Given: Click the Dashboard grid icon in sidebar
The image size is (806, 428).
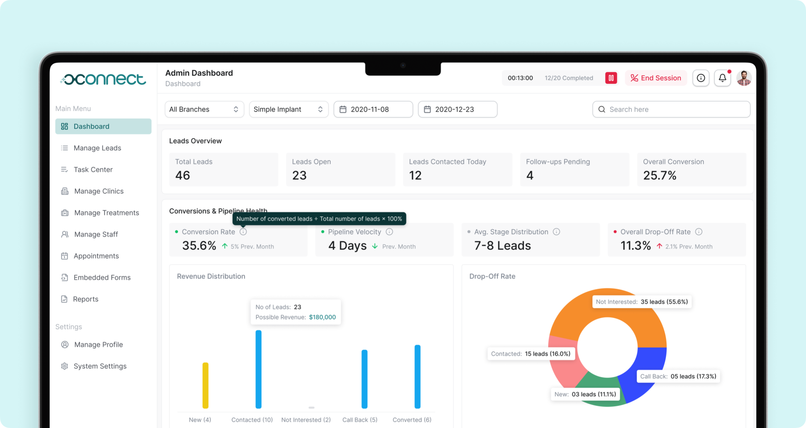Looking at the screenshot, I should [65, 127].
